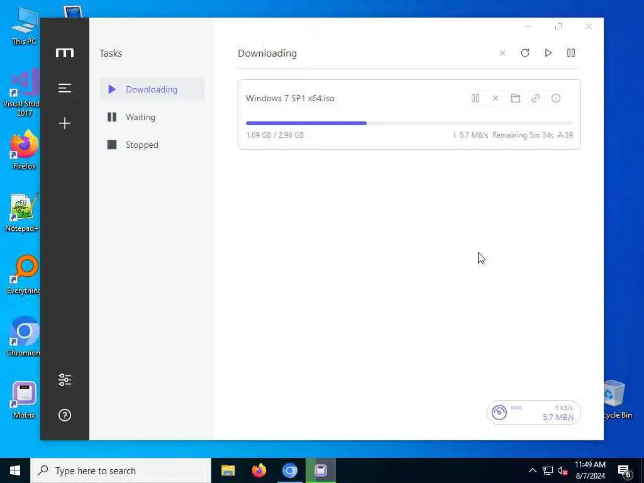This screenshot has width=644, height=483.
Task: Click the Tasks heading
Action: tap(111, 53)
